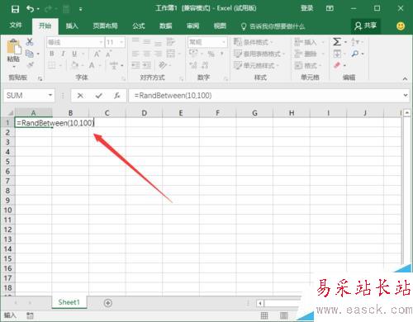413x322 pixels.
Task: Click the Clear eraser icon
Action: tap(337, 65)
